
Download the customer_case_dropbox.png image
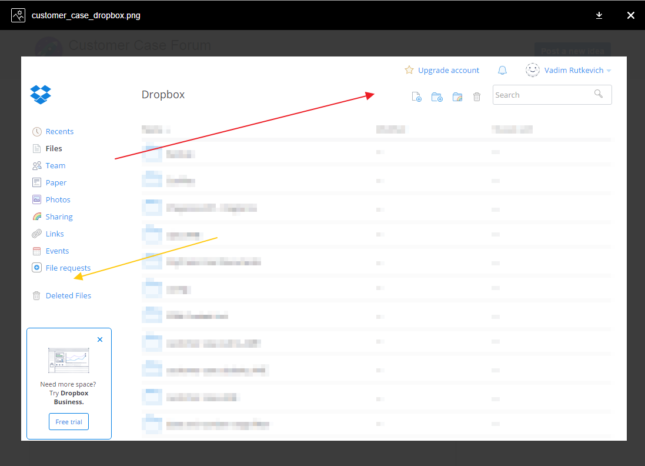[x=599, y=15]
